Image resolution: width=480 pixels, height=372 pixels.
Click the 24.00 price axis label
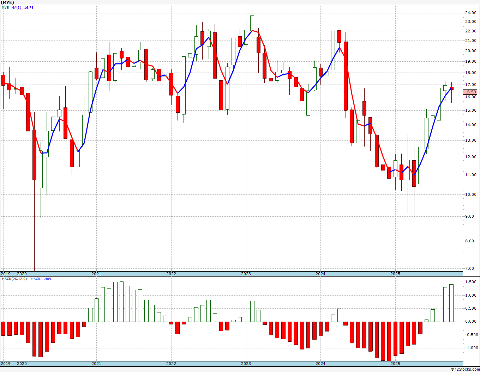(471, 13)
